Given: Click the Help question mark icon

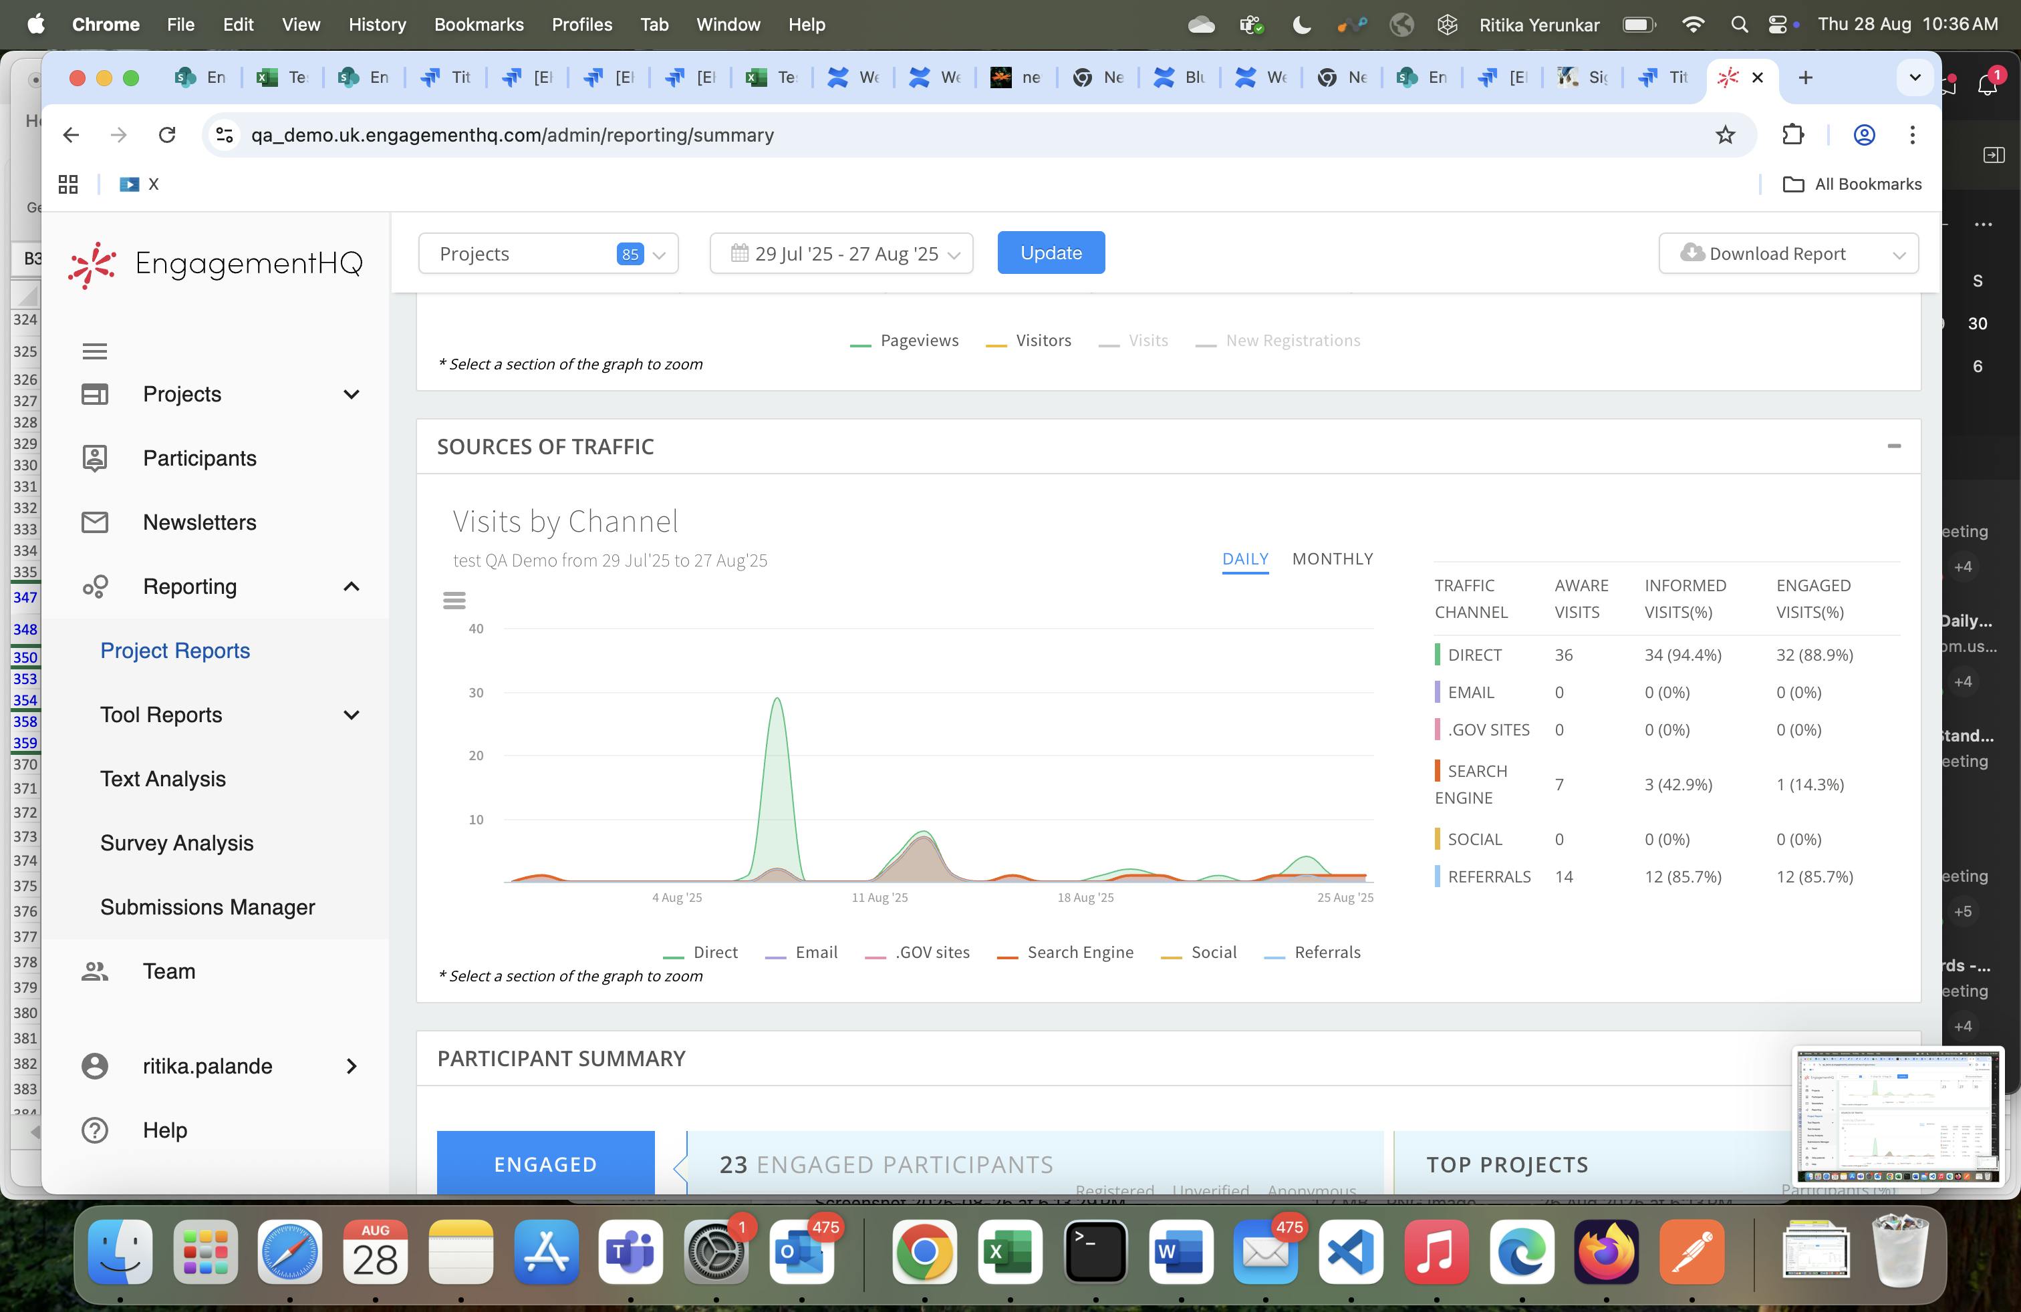Looking at the screenshot, I should tap(94, 1130).
